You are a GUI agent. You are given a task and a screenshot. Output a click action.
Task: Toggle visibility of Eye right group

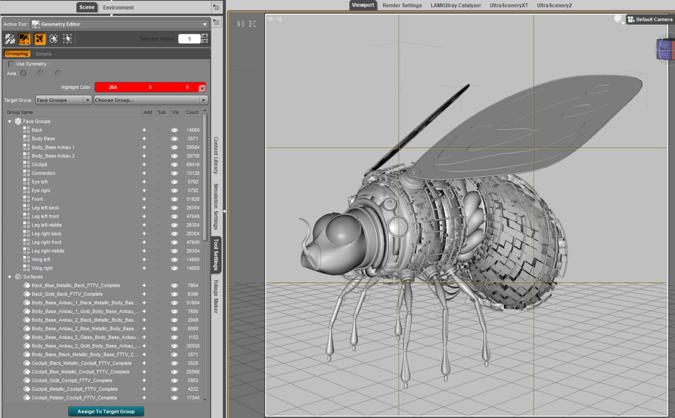(x=174, y=190)
